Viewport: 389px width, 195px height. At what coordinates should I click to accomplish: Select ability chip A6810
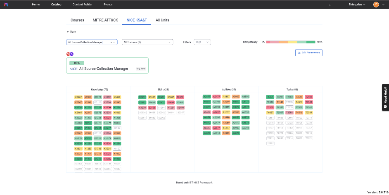tap(216, 133)
